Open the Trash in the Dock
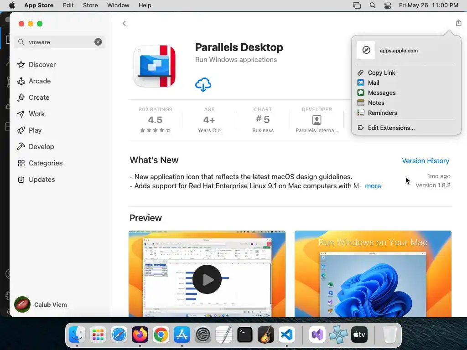Viewport: 467px width, 350px height. point(389,335)
